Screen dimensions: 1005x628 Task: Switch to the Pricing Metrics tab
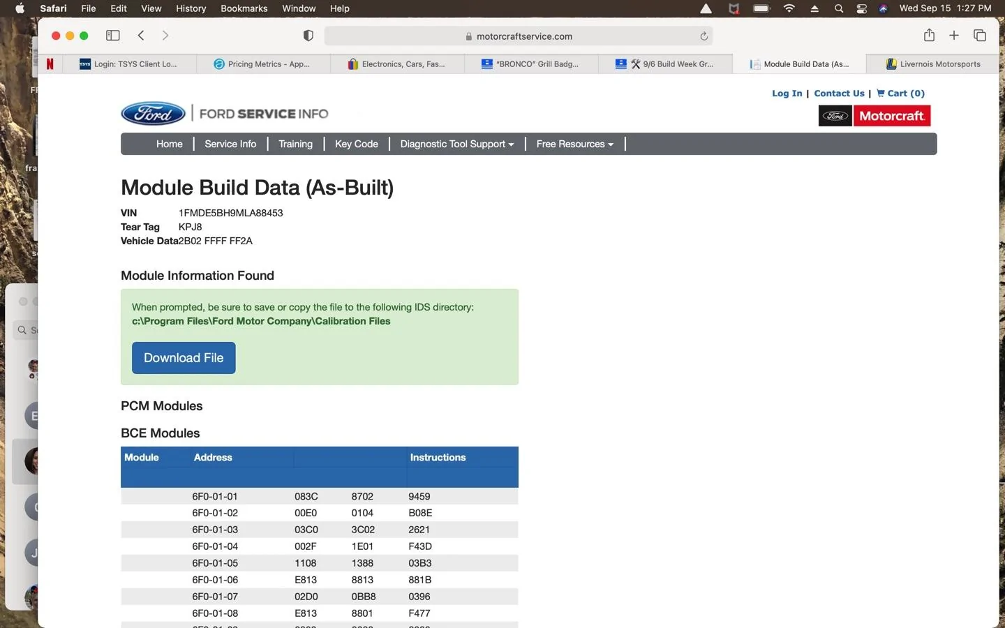click(x=262, y=64)
